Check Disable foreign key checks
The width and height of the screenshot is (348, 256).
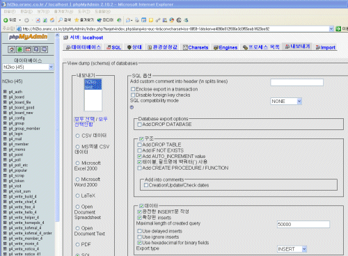point(133,95)
